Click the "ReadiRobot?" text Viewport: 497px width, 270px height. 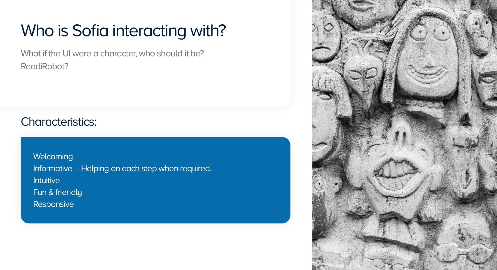point(45,66)
